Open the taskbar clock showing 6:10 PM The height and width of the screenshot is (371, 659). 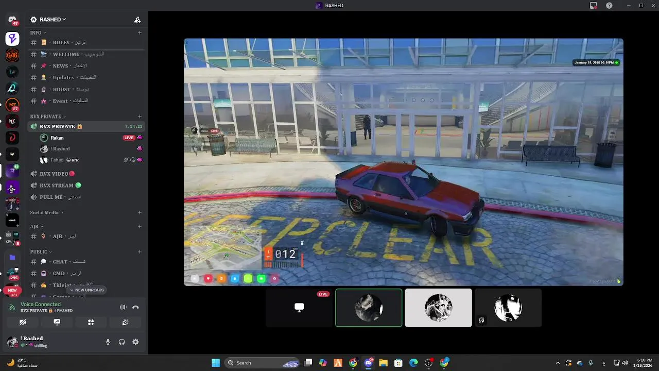645,363
